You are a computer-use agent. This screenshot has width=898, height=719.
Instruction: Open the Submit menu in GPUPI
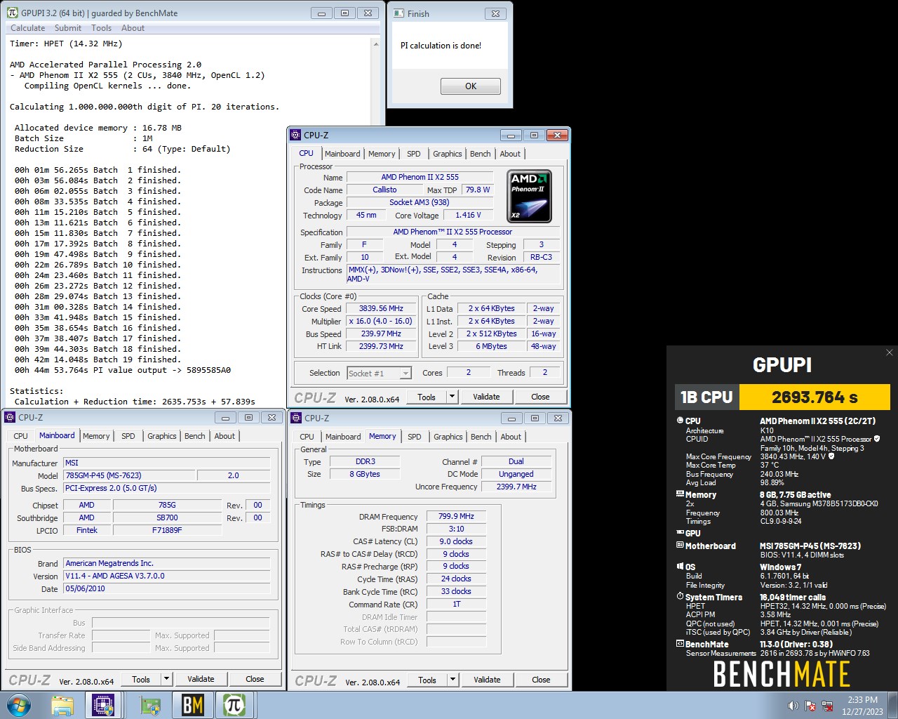pos(68,28)
